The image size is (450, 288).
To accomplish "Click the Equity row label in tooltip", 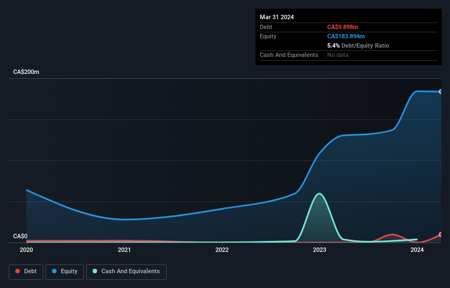I will [268, 36].
